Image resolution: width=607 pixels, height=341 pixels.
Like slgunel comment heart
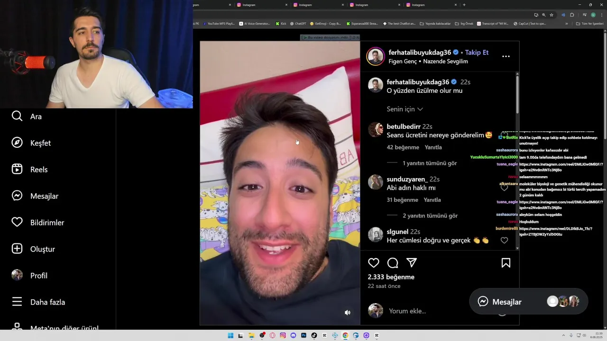point(504,240)
